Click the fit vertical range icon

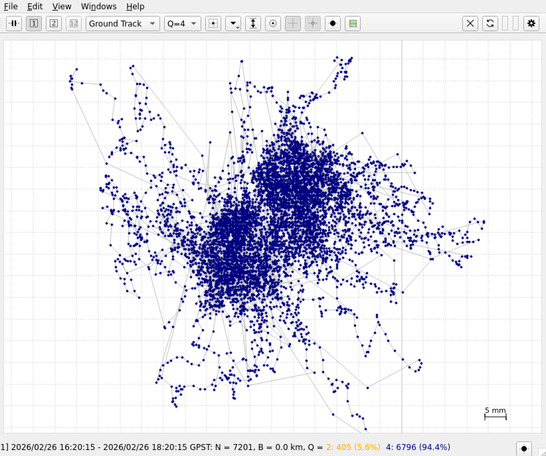253,24
